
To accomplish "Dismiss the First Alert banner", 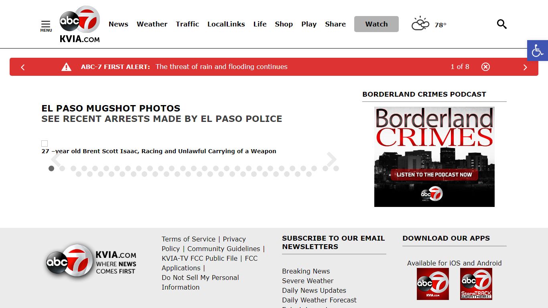I will [485, 67].
